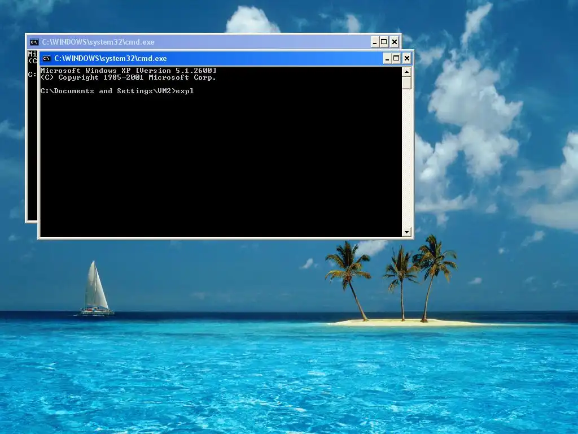Image resolution: width=578 pixels, height=434 pixels.
Task: Click the '(C) Copyright 1985-2001 Microsoft Corp.' line
Action: [x=128, y=77]
